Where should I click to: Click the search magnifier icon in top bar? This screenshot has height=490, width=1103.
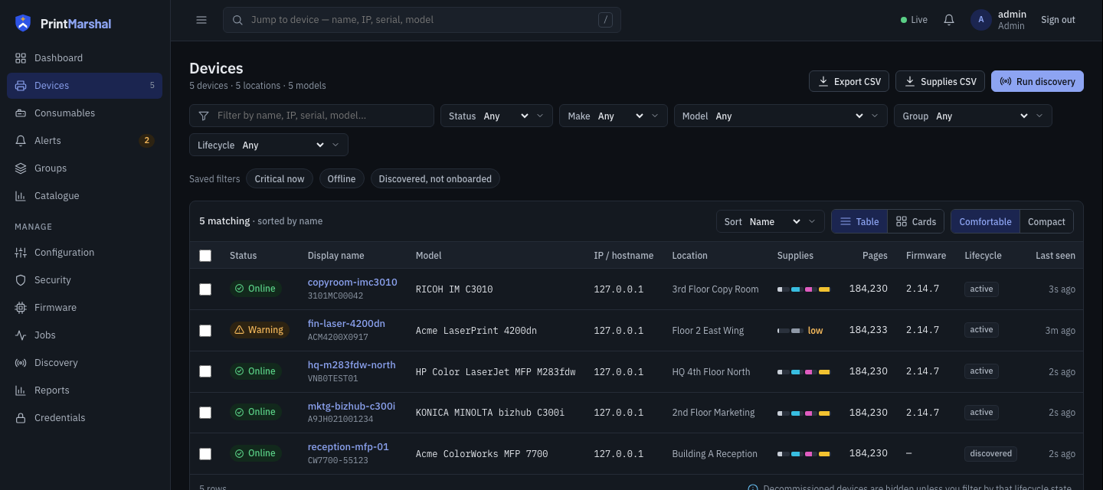pos(237,20)
